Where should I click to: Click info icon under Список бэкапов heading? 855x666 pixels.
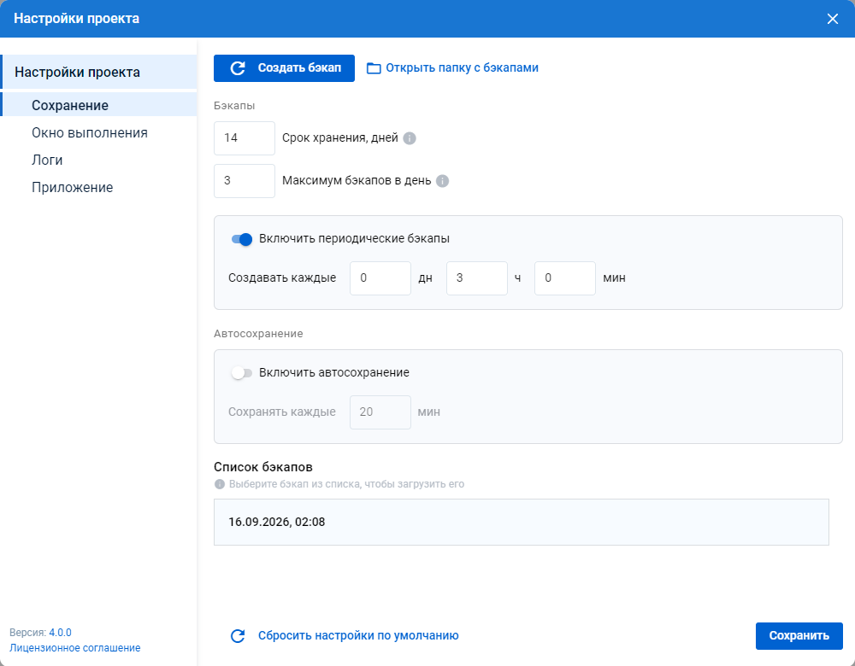(220, 484)
